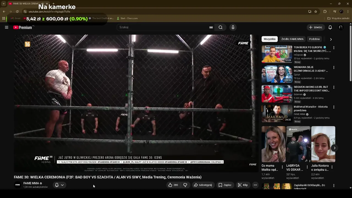Show next filter chips with arrow
The height and width of the screenshot is (198, 352).
coord(331,39)
